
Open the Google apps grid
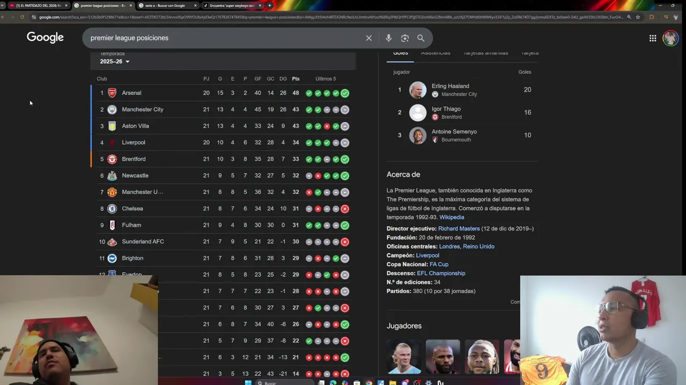(653, 38)
